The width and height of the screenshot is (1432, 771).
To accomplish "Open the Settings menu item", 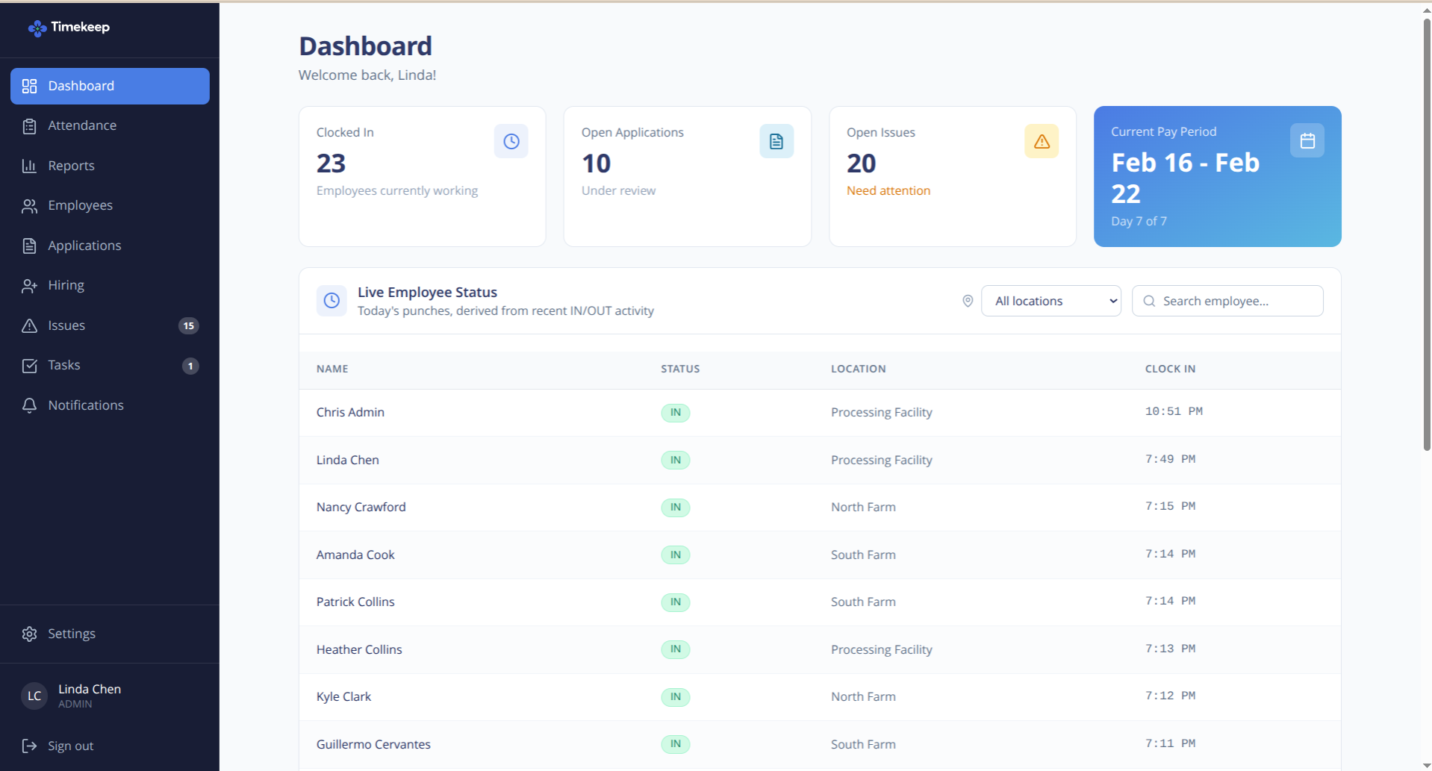I will (71, 633).
